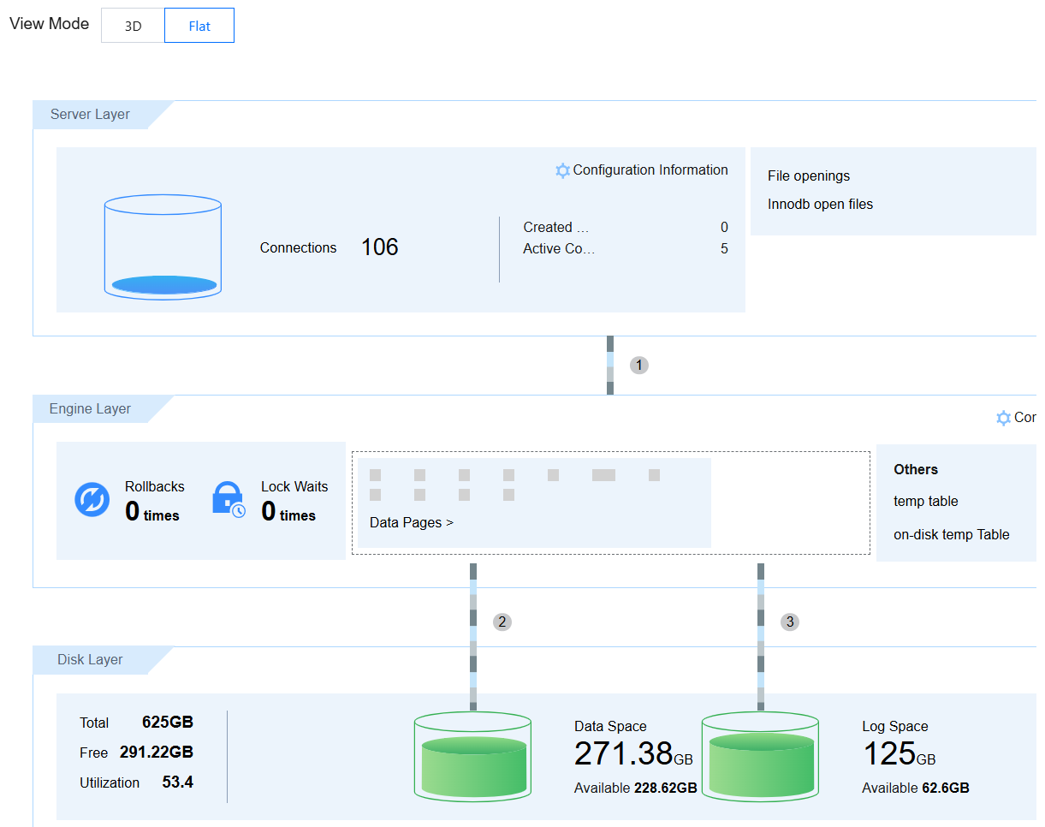
Task: Click the Total 625GB value
Action: (168, 723)
